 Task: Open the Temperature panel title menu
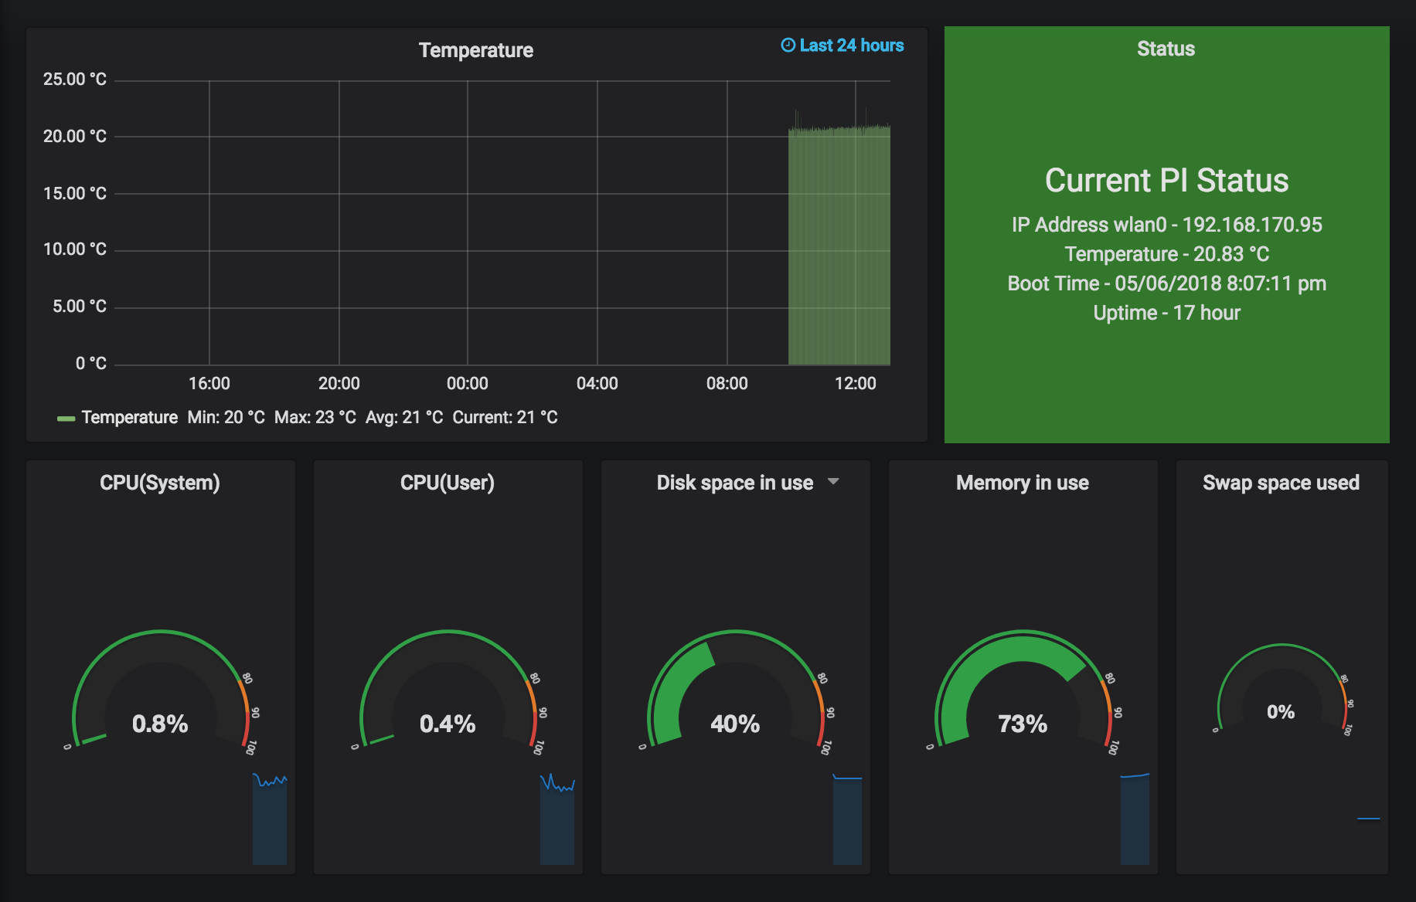click(x=476, y=50)
